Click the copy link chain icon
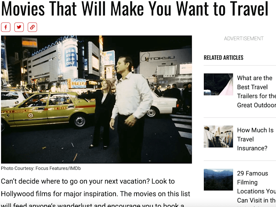The height and width of the screenshot is (207, 276). click(x=32, y=27)
